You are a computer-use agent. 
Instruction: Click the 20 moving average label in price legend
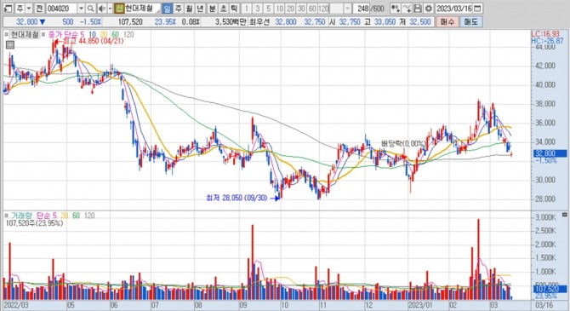click(x=104, y=35)
